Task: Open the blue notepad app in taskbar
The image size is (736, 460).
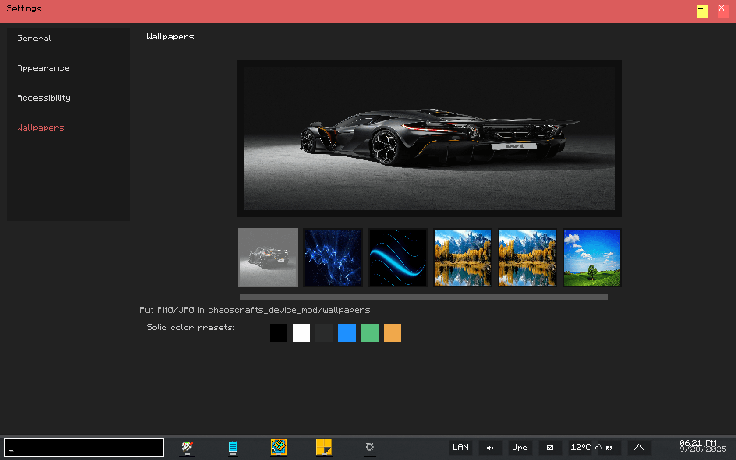Action: coord(233,447)
